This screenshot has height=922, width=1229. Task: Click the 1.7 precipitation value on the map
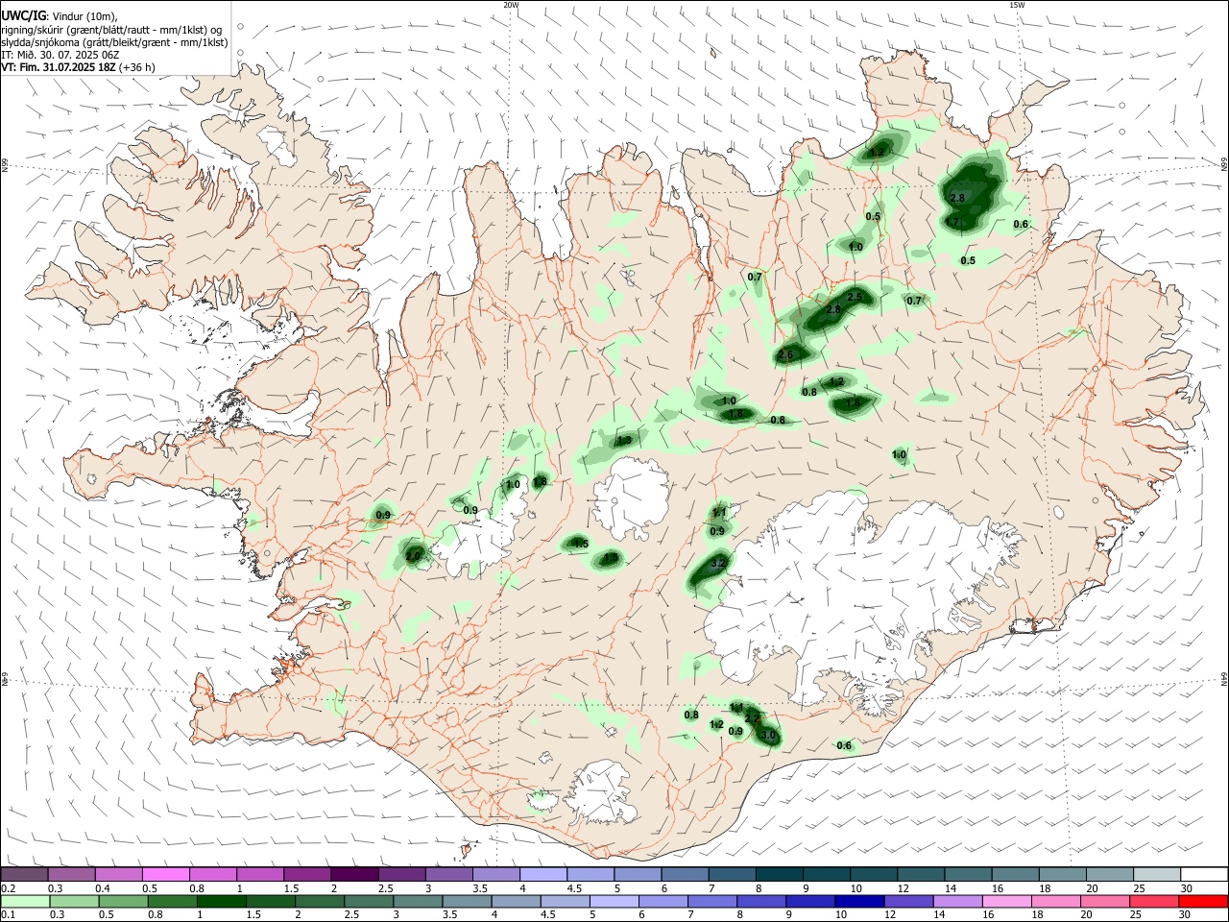(952, 222)
